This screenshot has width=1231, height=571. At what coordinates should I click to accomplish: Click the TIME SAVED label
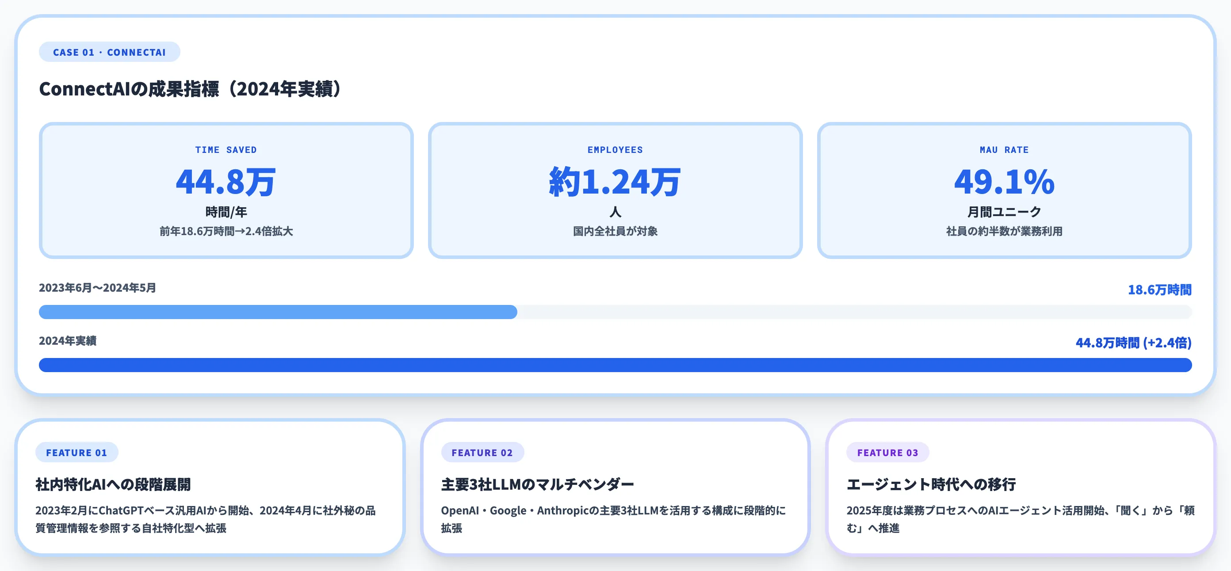(x=226, y=150)
